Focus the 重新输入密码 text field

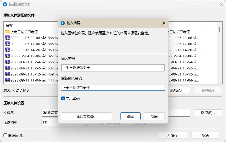click(113, 88)
